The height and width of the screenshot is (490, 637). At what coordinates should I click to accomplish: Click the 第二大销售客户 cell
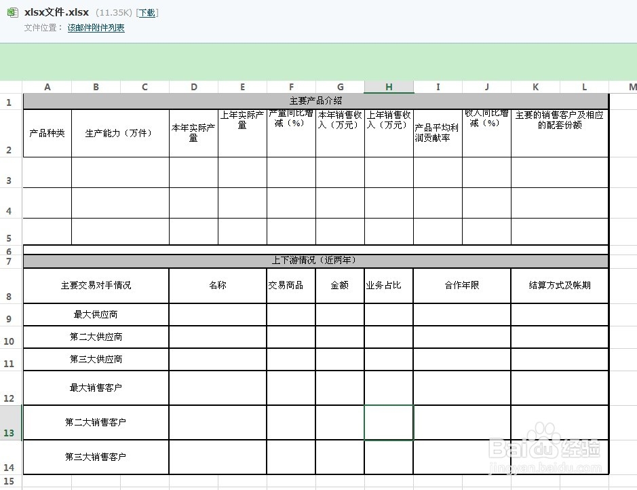95,422
